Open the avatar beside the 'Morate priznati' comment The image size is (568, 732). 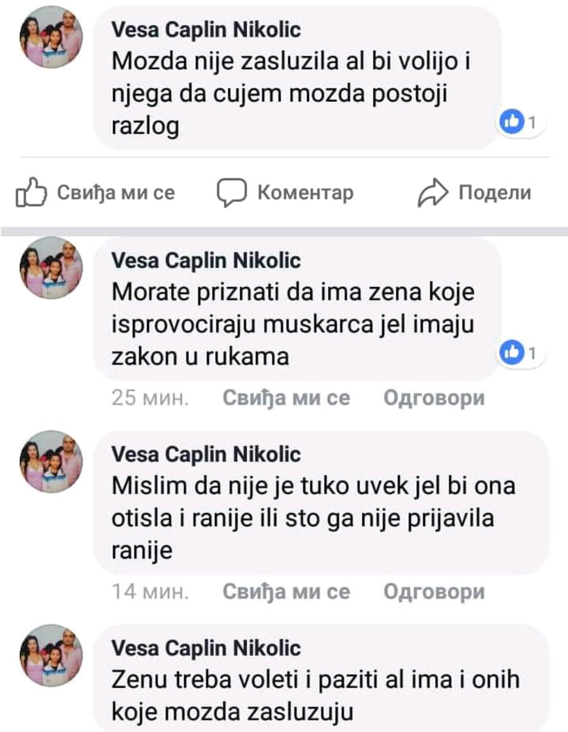tap(52, 268)
